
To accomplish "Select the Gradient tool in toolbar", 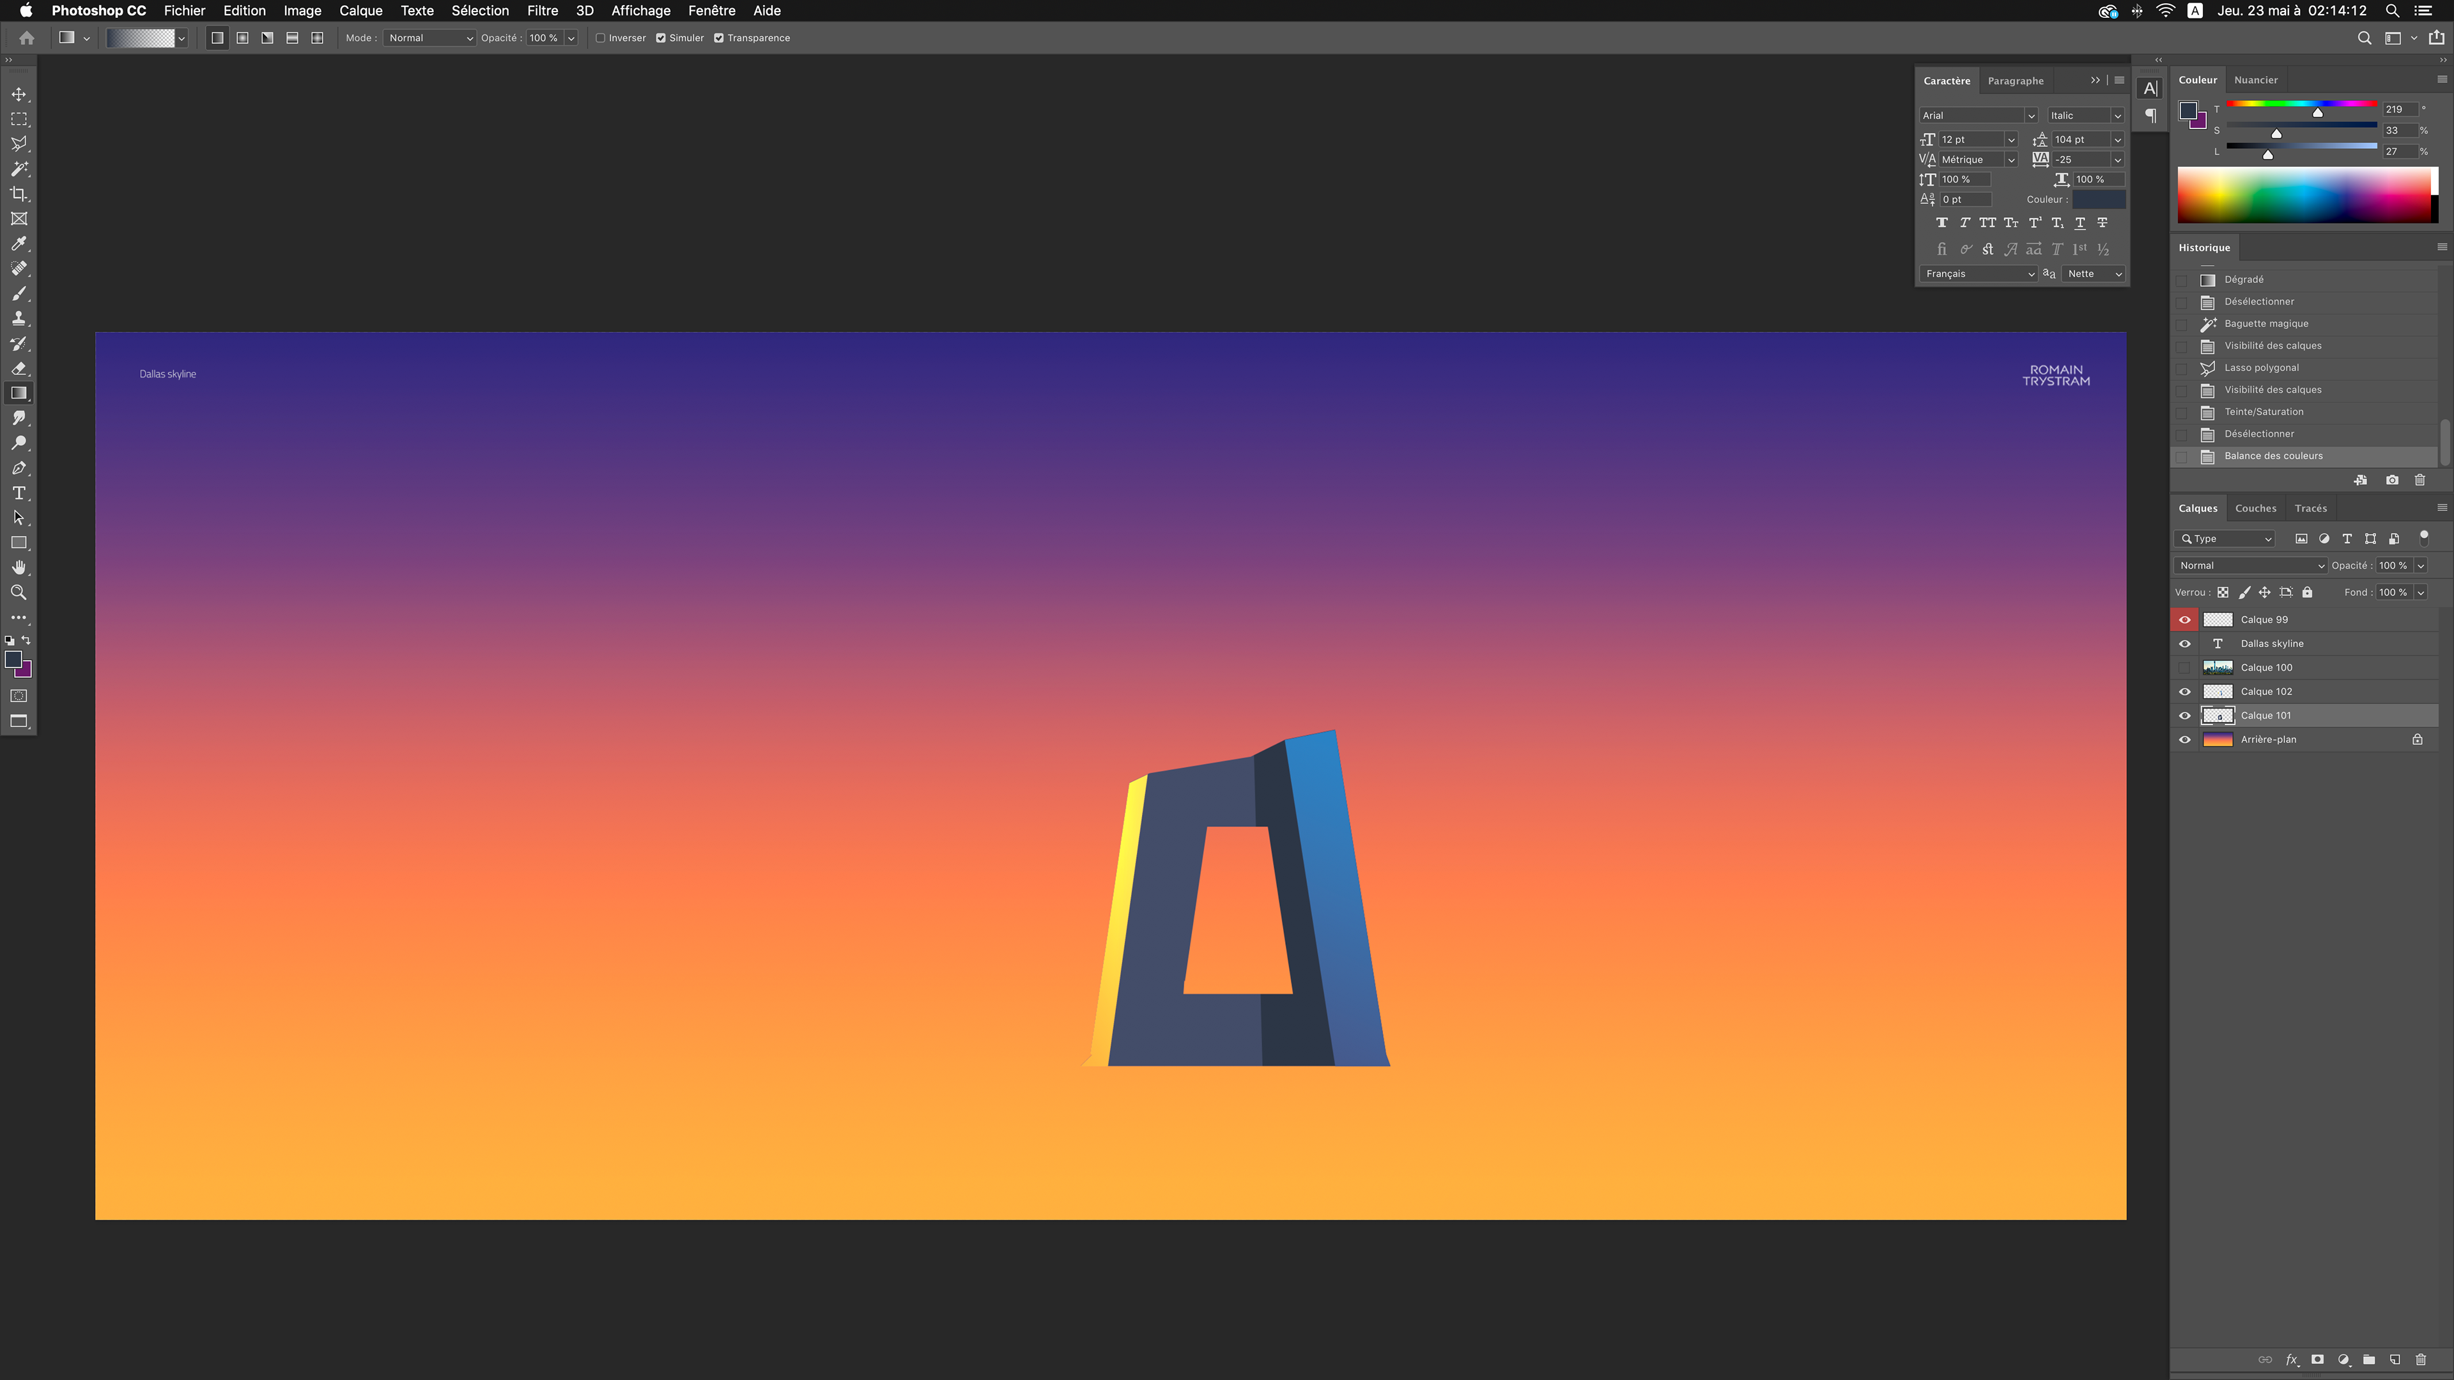I will (x=19, y=394).
